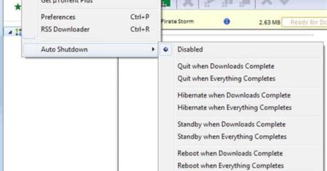Collapse the sidebar tree triangle
Screen dimensions: 327x171
tap(10, 32)
